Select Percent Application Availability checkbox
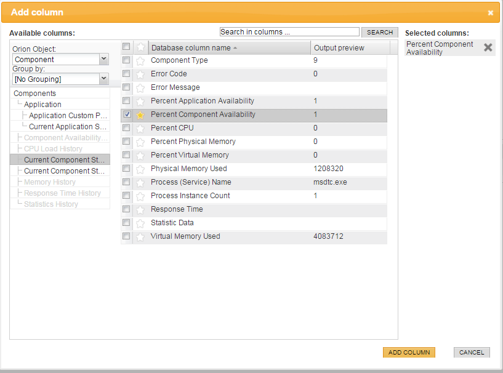 [x=126, y=101]
